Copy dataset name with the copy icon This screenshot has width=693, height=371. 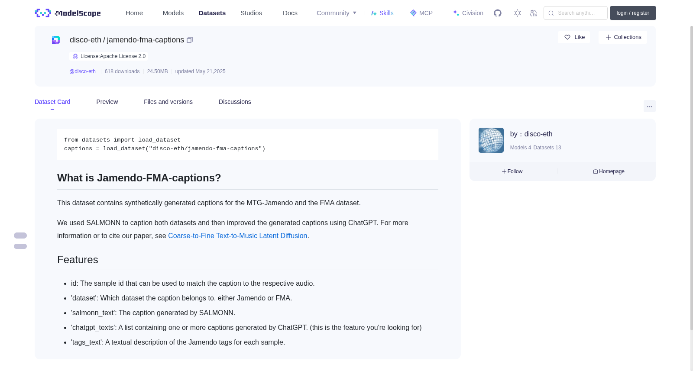190,40
